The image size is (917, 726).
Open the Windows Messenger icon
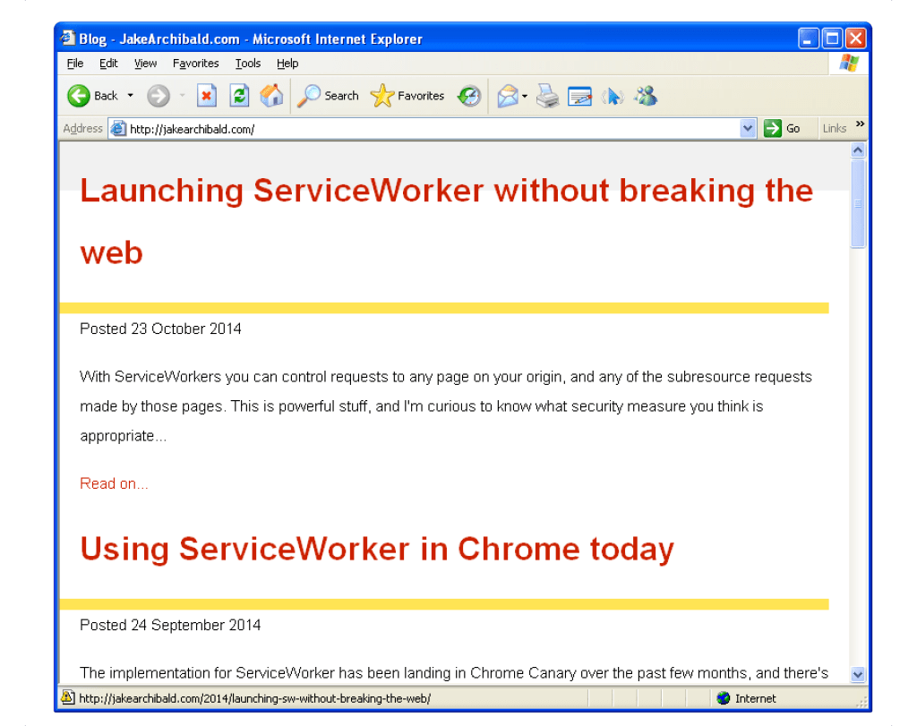point(646,96)
